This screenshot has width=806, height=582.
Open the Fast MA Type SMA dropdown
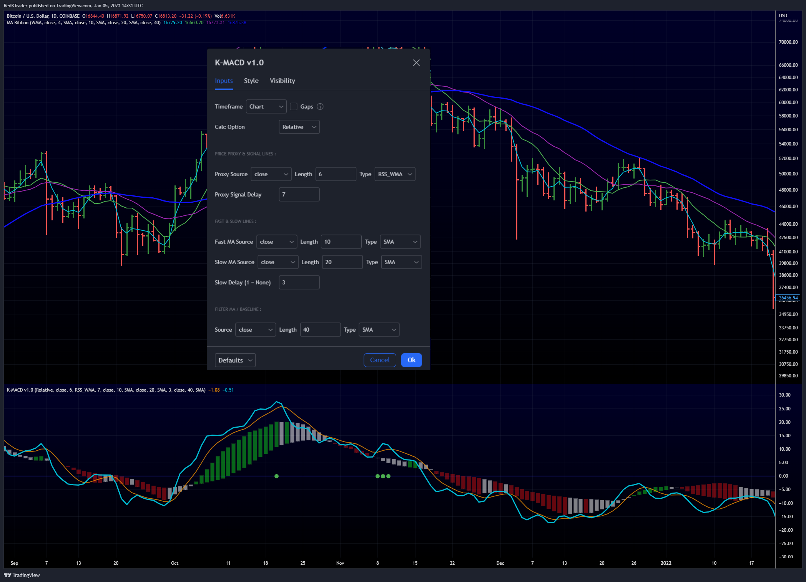point(400,241)
